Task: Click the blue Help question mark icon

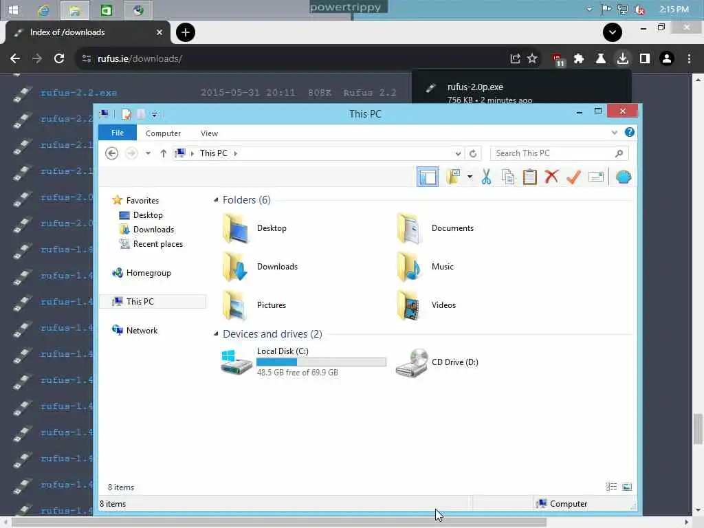Action: click(630, 132)
